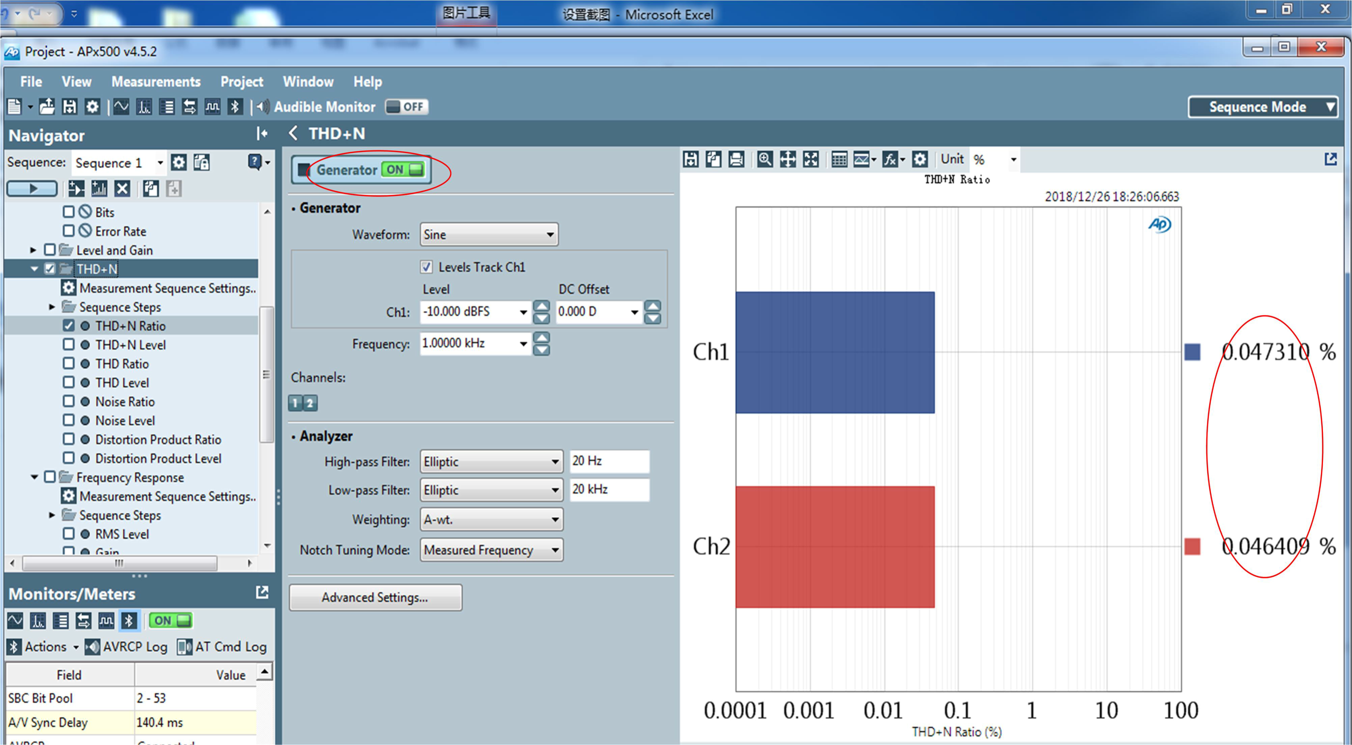Click the graph data table icon

tap(839, 159)
